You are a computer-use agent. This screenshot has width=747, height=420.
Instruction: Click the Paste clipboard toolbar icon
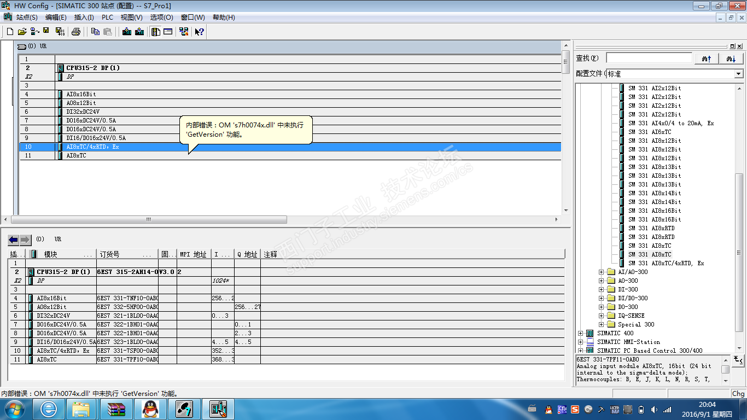[108, 32]
